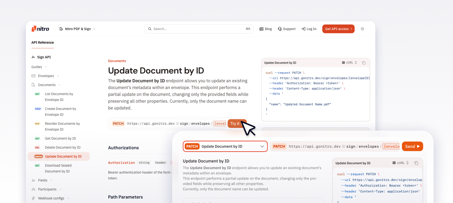Image resolution: width=453 pixels, height=203 pixels.
Task: Click the playground PATCH URL field
Action: (x=335, y=146)
